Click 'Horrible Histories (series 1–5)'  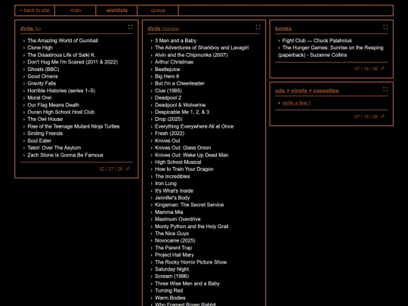pyautogui.click(x=61, y=91)
